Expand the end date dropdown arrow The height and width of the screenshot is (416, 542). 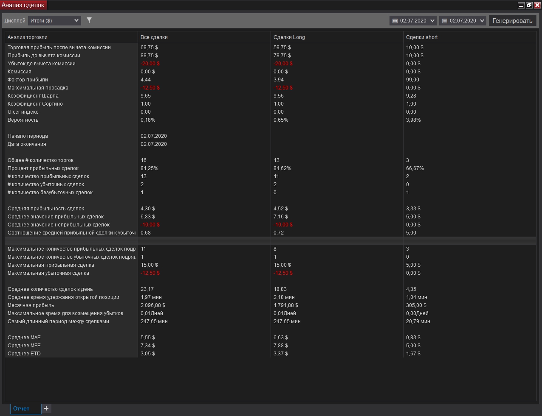[x=482, y=21]
